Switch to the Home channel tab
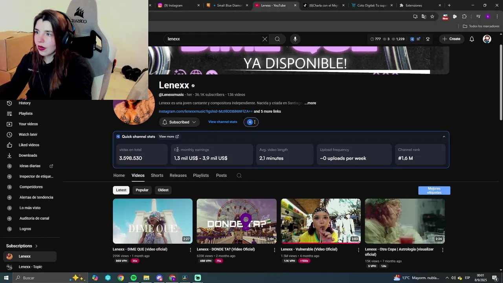503x283 pixels. (119, 176)
